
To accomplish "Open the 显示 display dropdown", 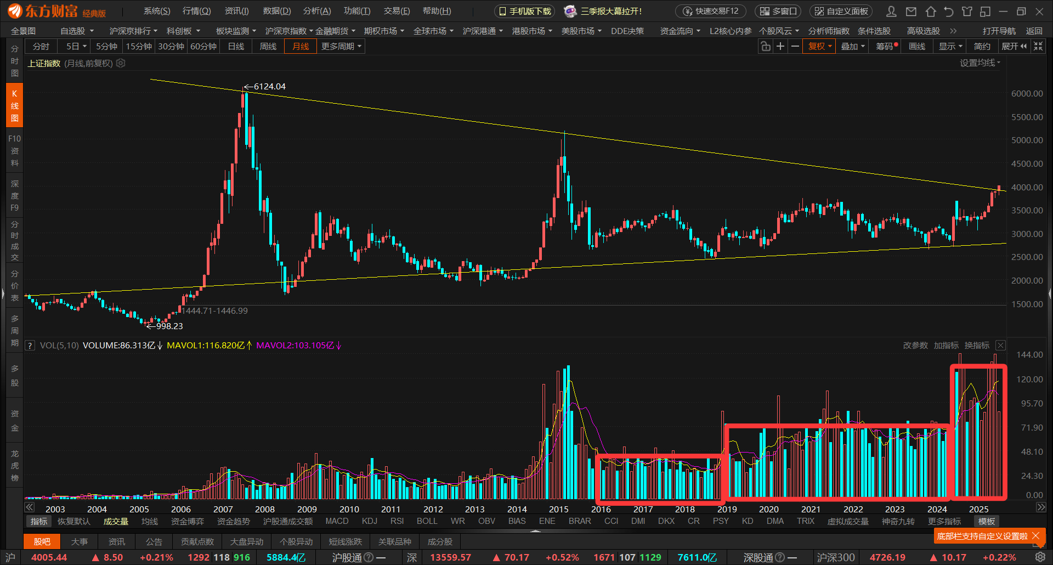I will [950, 47].
